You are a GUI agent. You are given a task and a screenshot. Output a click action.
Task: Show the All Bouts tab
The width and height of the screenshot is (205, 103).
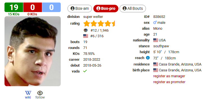click(x=133, y=9)
